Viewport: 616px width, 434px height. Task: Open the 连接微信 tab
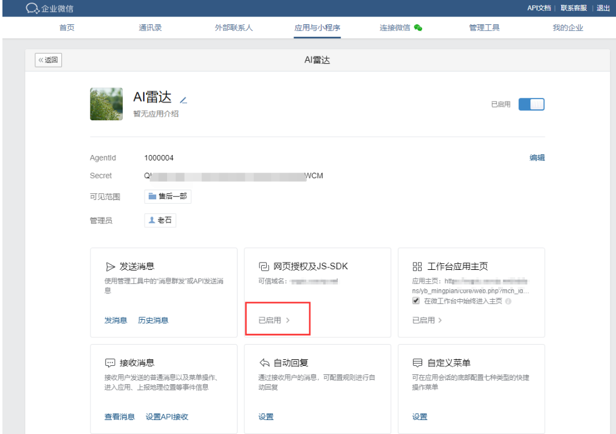pyautogui.click(x=395, y=27)
